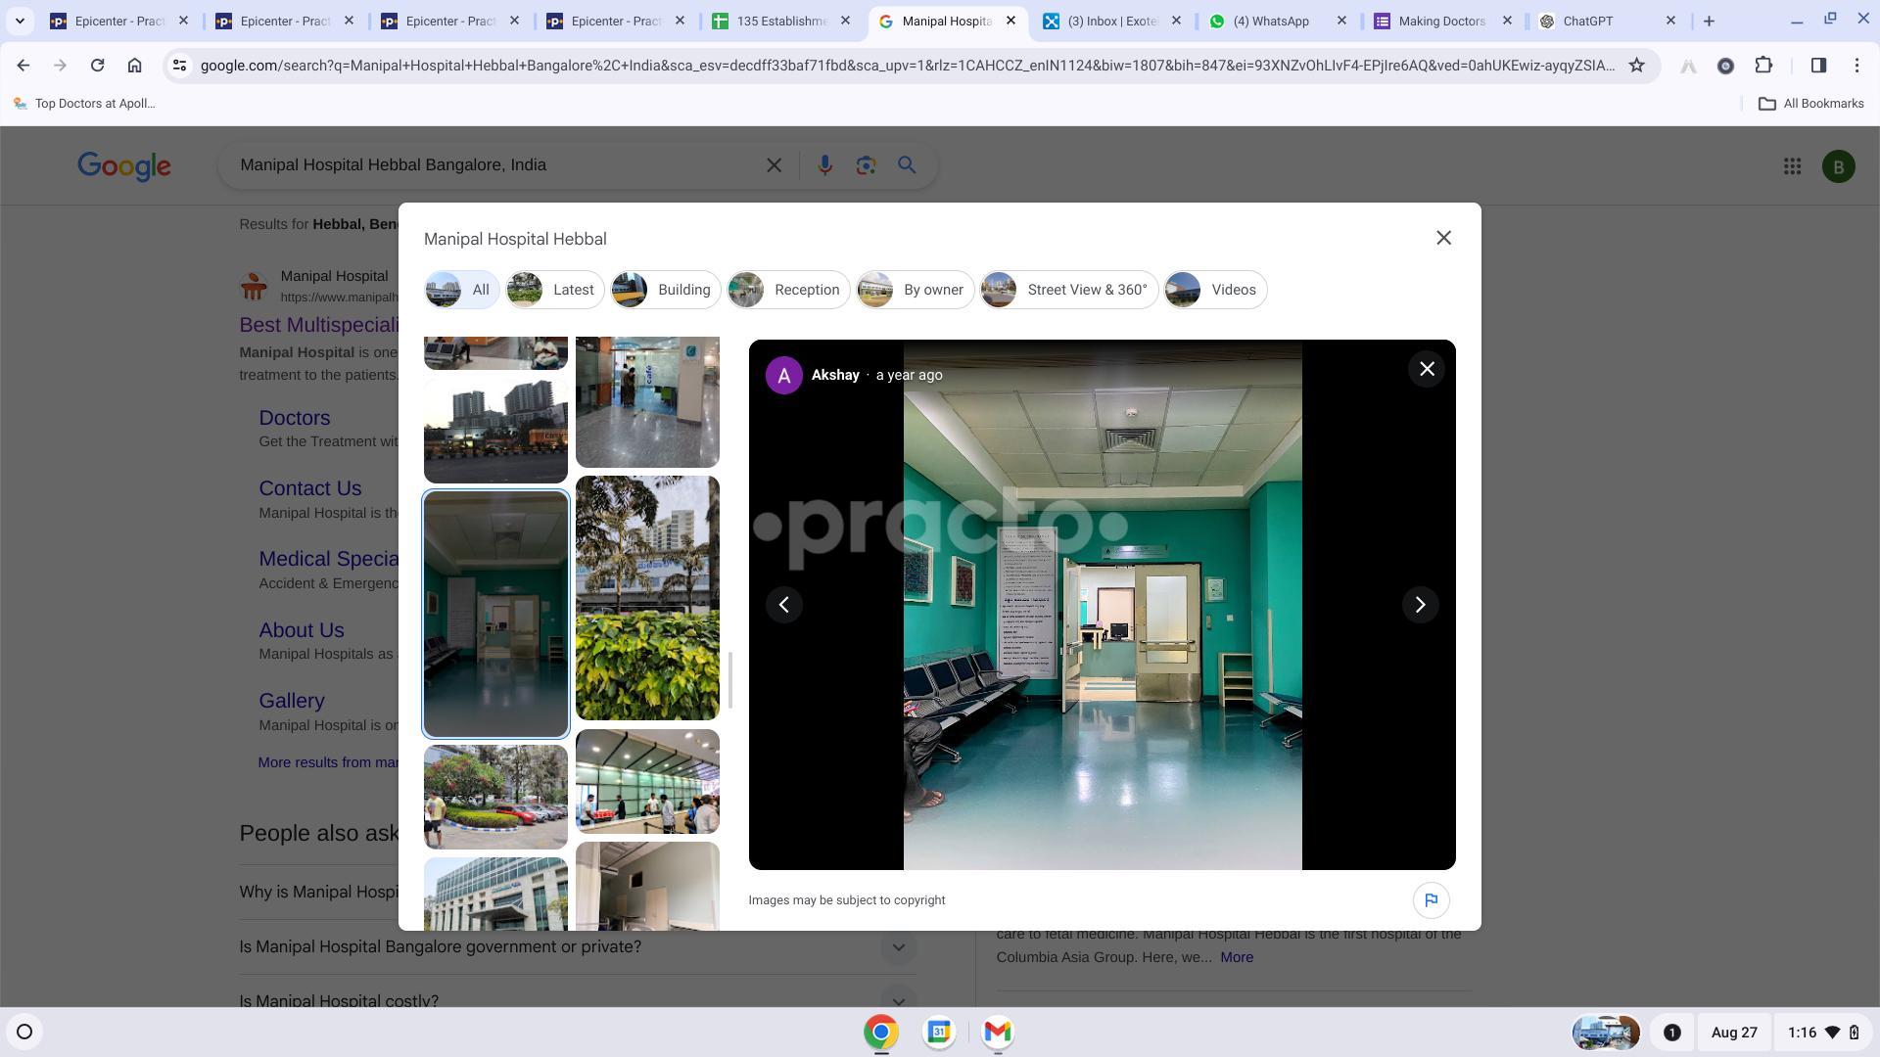Open Chrome extensions puzzle icon

(x=1763, y=66)
